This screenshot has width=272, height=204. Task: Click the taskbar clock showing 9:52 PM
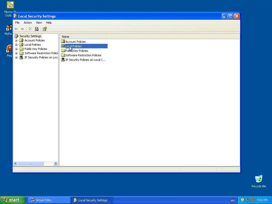click(262, 200)
